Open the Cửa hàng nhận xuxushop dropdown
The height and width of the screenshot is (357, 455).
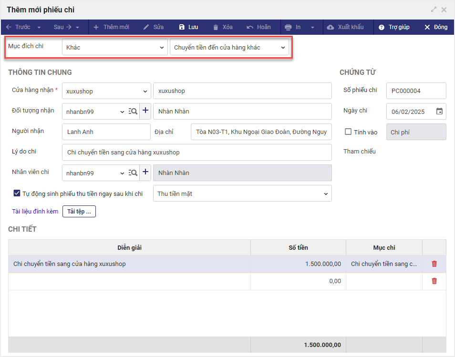(x=106, y=91)
